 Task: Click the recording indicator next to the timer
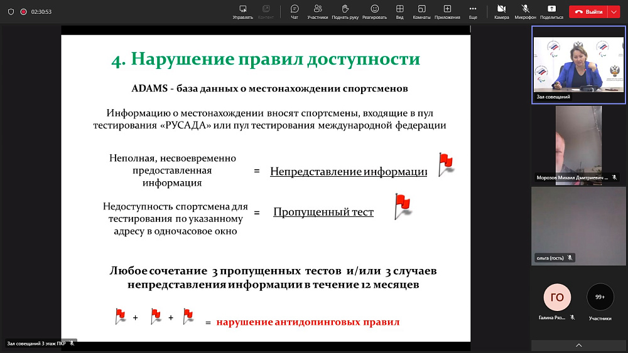[x=23, y=11]
